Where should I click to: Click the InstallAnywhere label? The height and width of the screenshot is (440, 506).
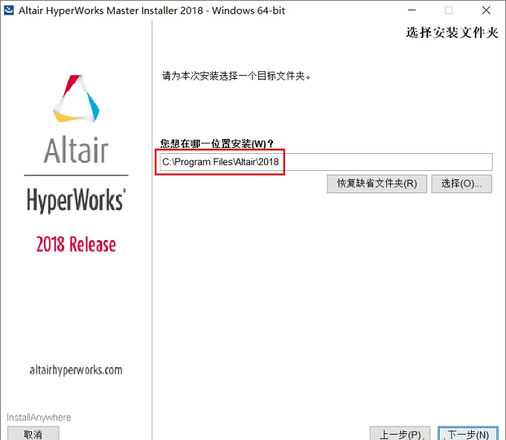coord(39,418)
